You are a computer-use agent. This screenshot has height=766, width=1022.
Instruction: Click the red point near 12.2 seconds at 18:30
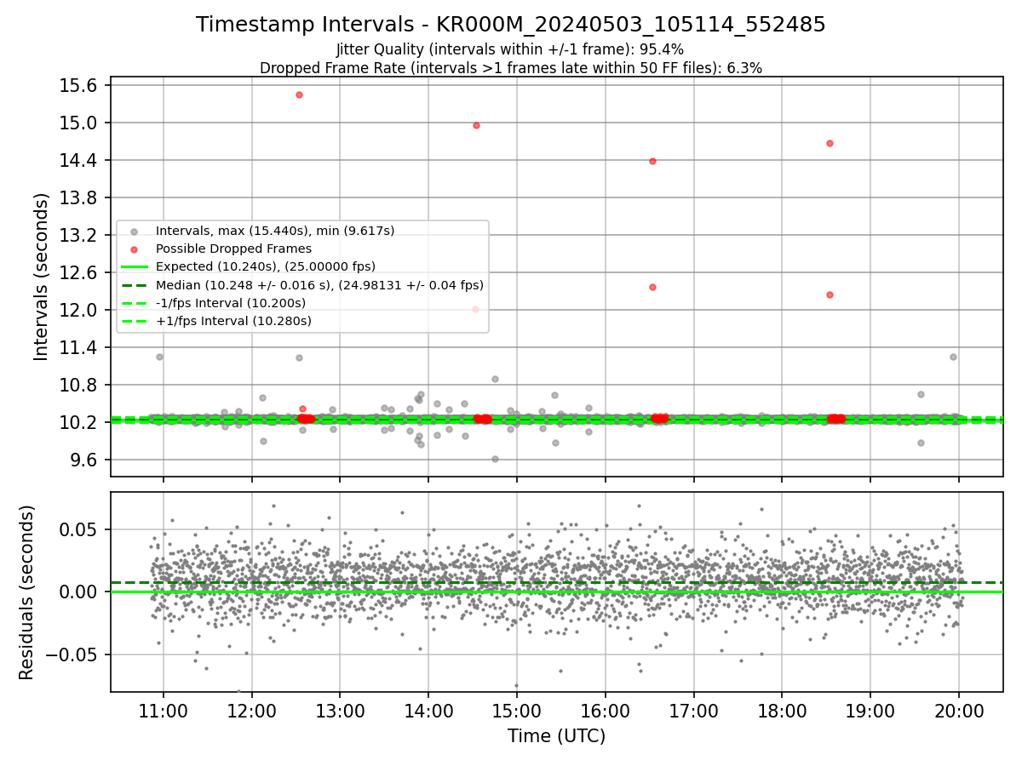tap(830, 294)
